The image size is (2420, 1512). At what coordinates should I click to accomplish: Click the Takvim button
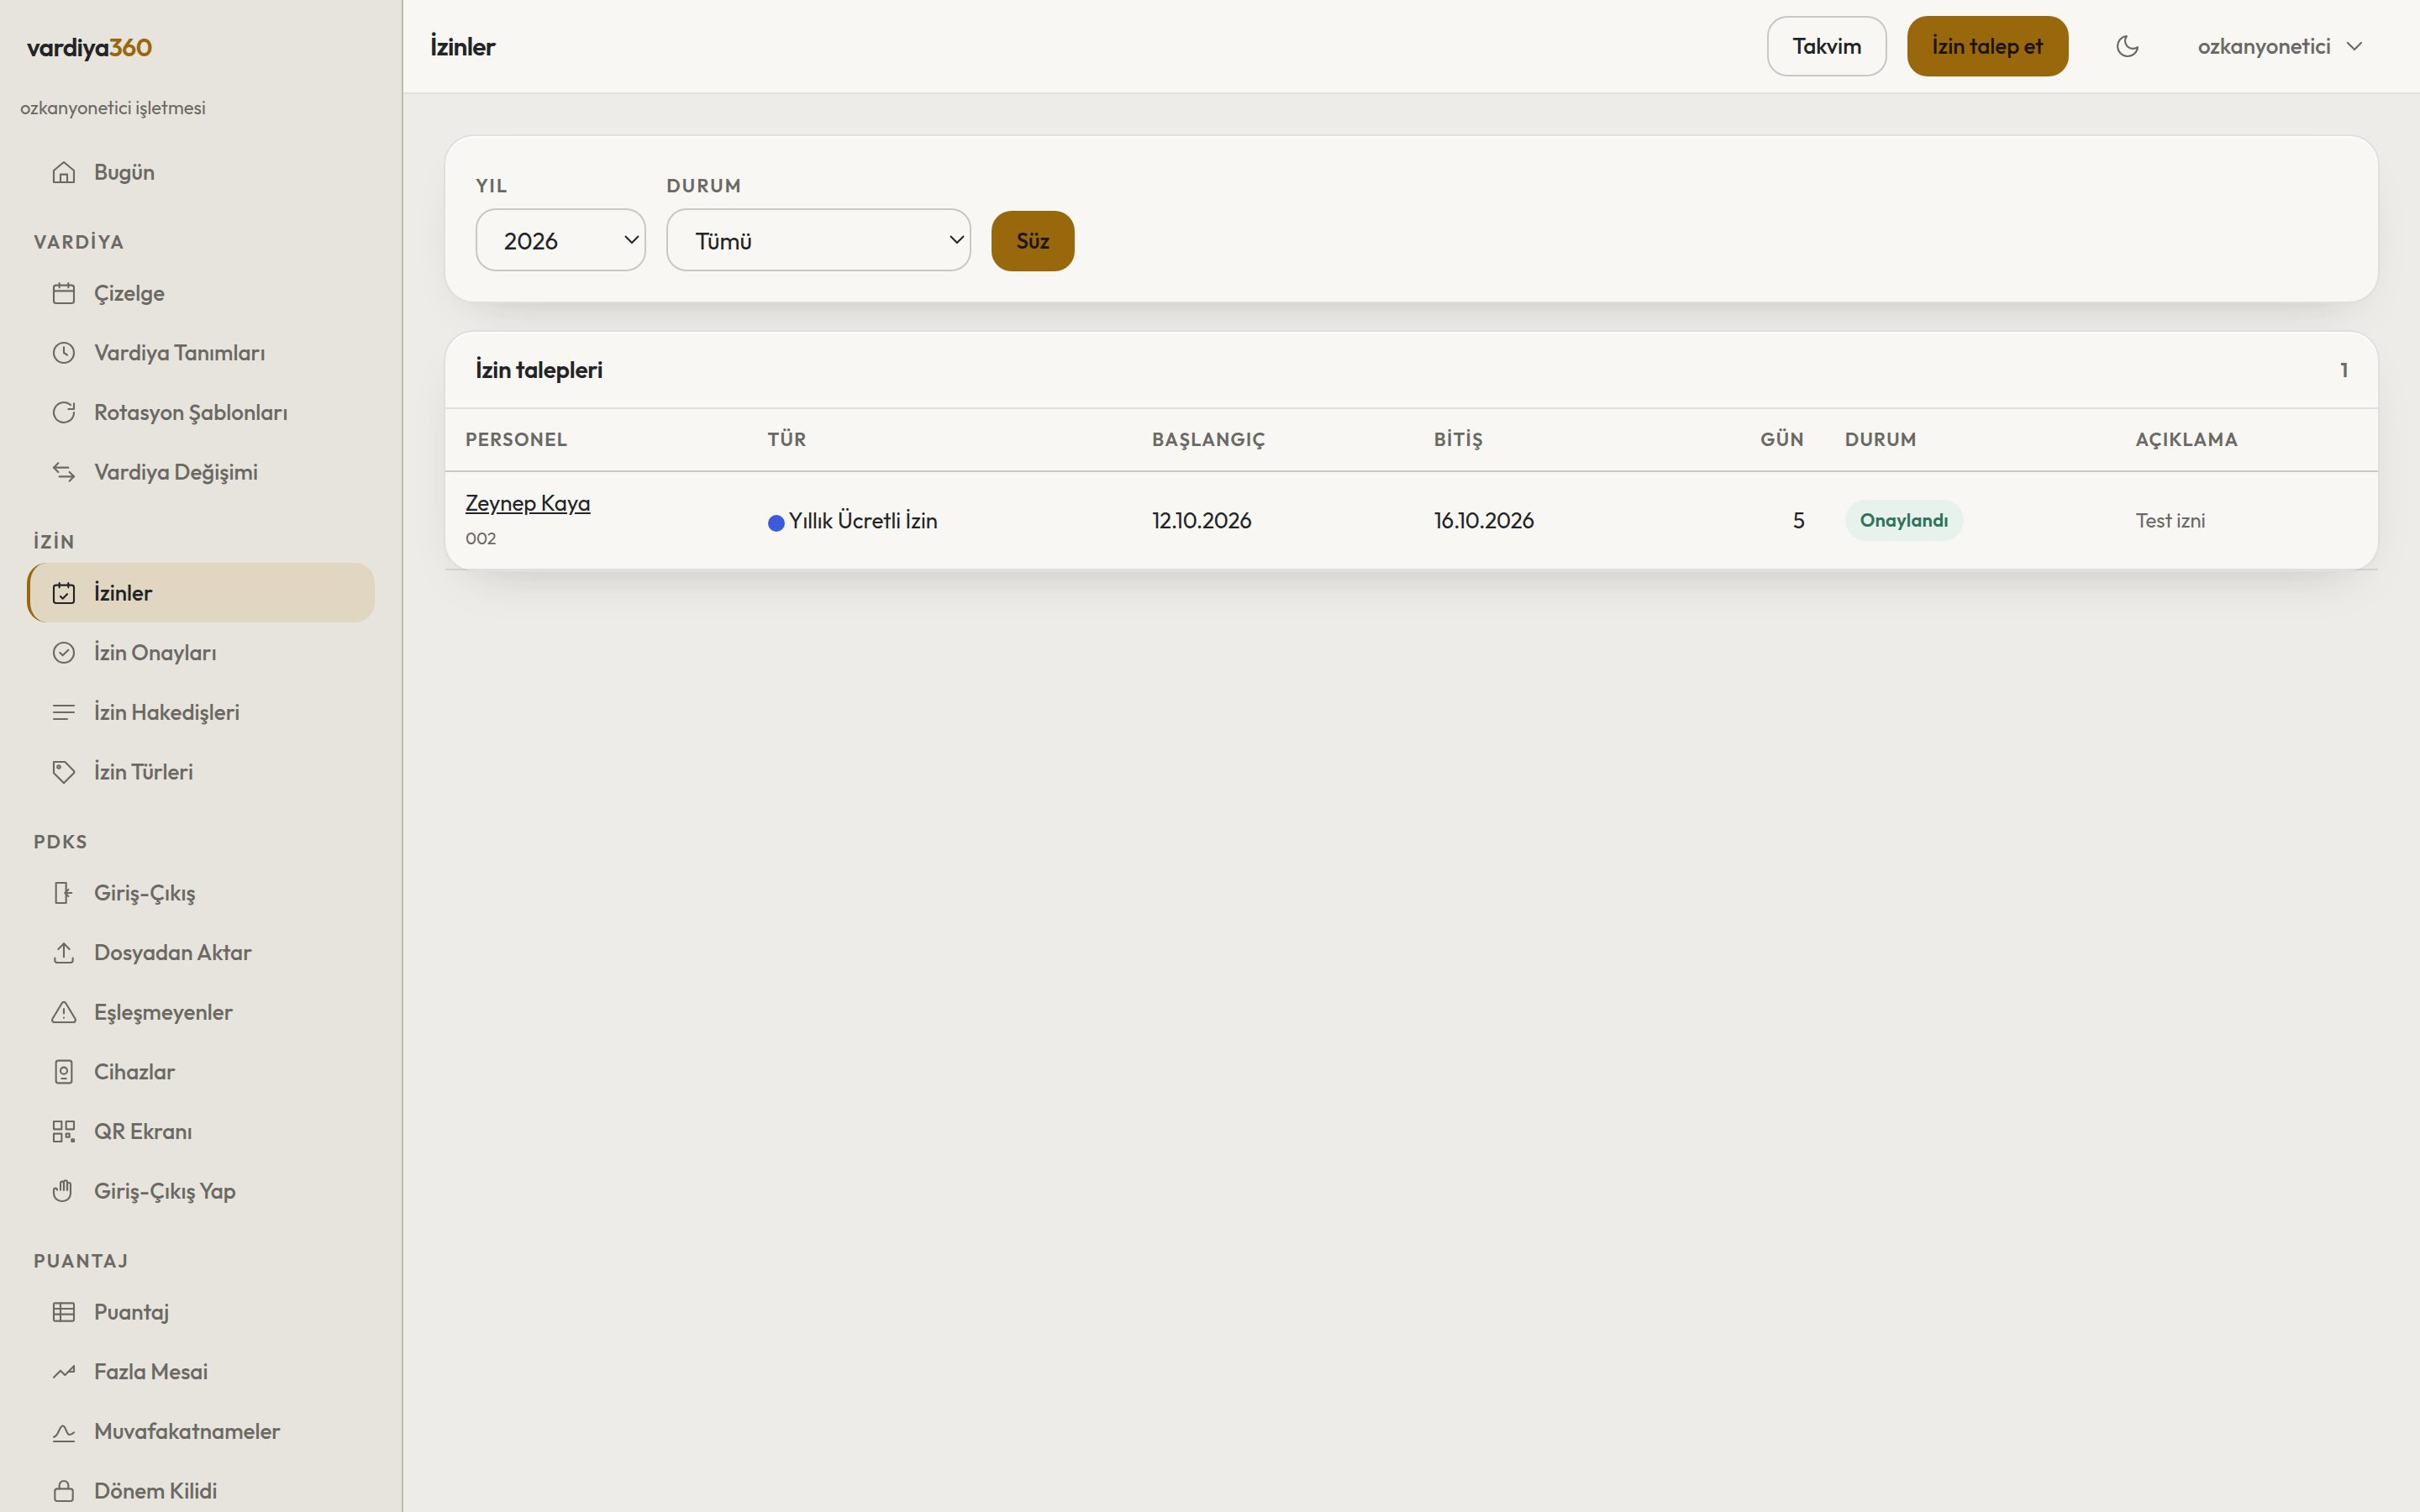[1826, 46]
